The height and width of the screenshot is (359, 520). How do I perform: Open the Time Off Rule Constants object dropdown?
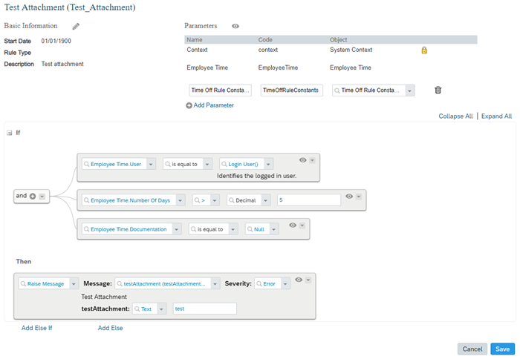410,90
